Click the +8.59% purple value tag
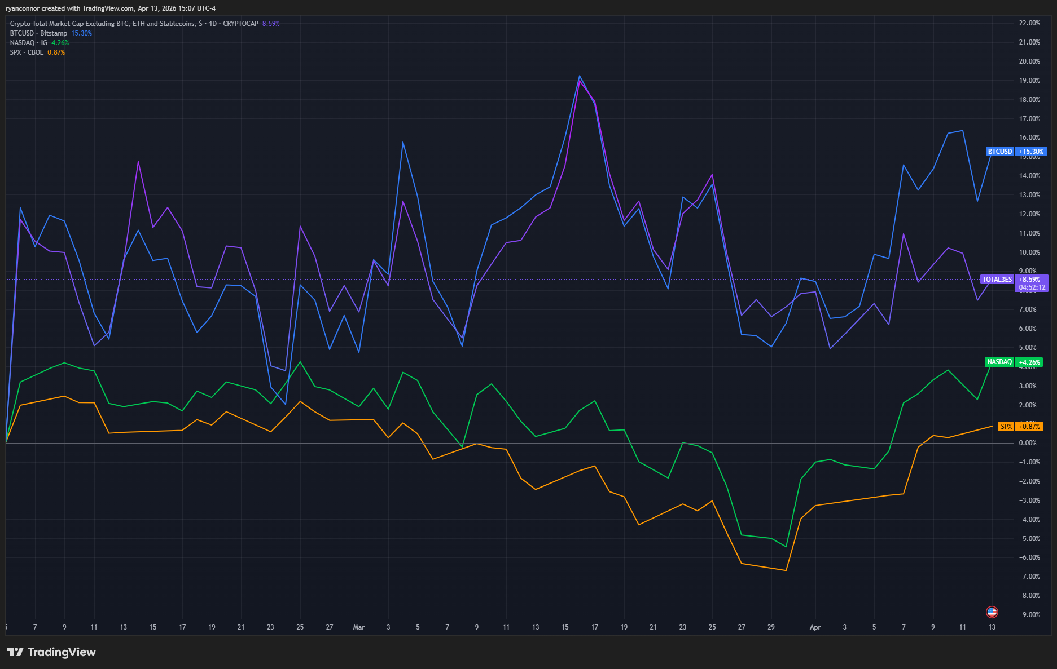This screenshot has width=1057, height=669. [x=1029, y=280]
